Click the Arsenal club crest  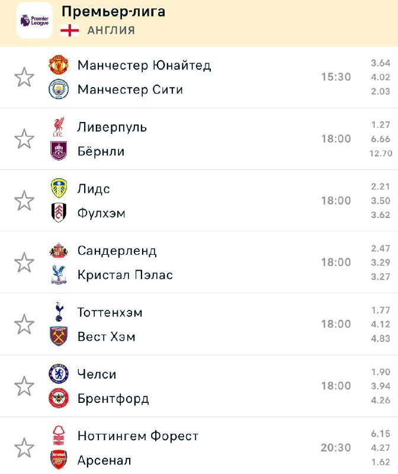(59, 460)
